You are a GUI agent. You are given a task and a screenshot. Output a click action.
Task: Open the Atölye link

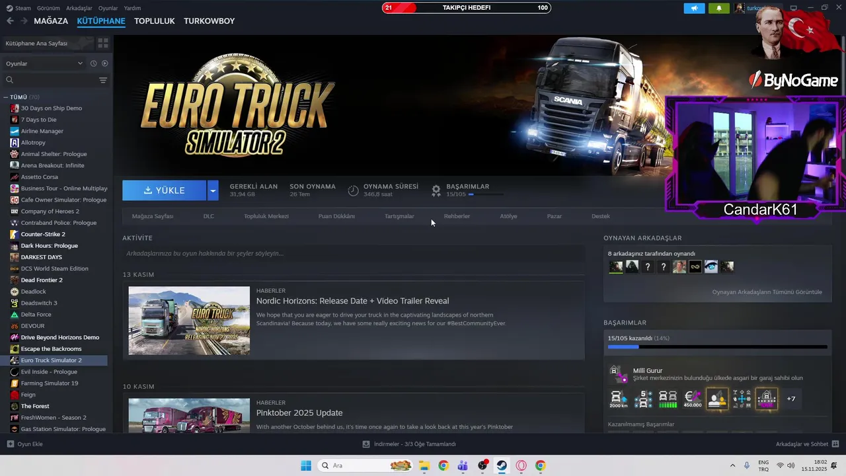point(508,216)
